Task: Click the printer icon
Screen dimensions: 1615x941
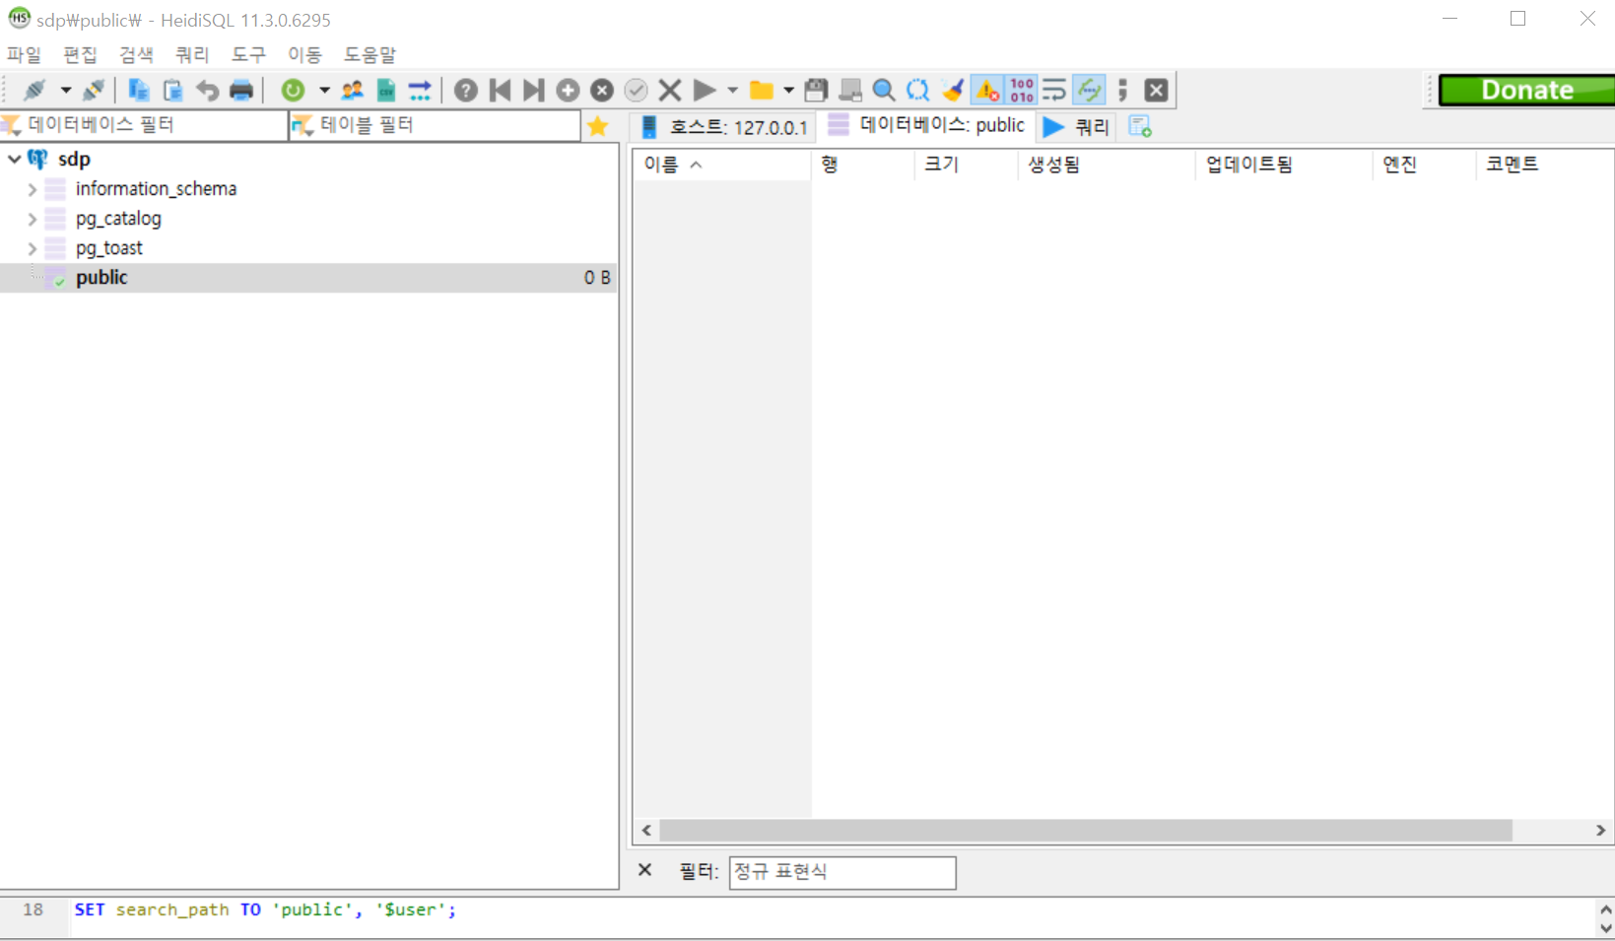Action: pyautogui.click(x=241, y=91)
